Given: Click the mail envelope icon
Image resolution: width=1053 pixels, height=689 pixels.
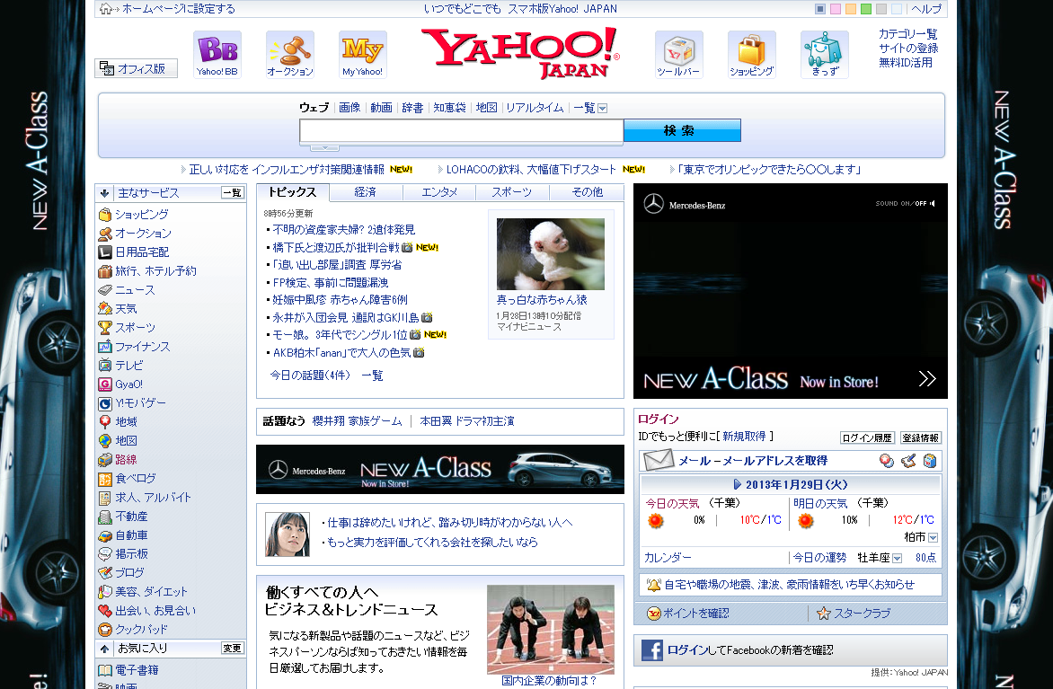Looking at the screenshot, I should [658, 461].
